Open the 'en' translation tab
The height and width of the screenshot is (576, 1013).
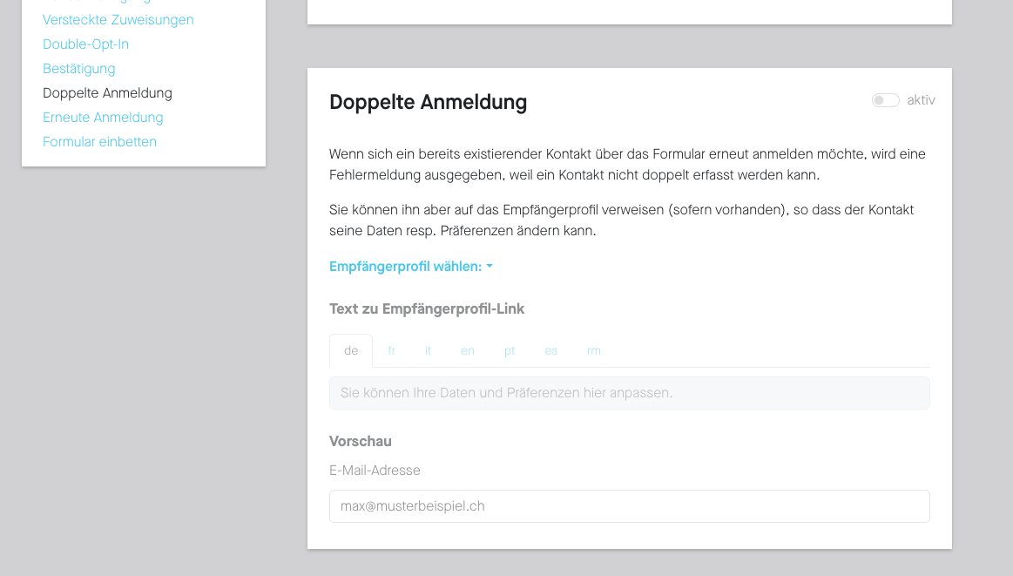468,350
